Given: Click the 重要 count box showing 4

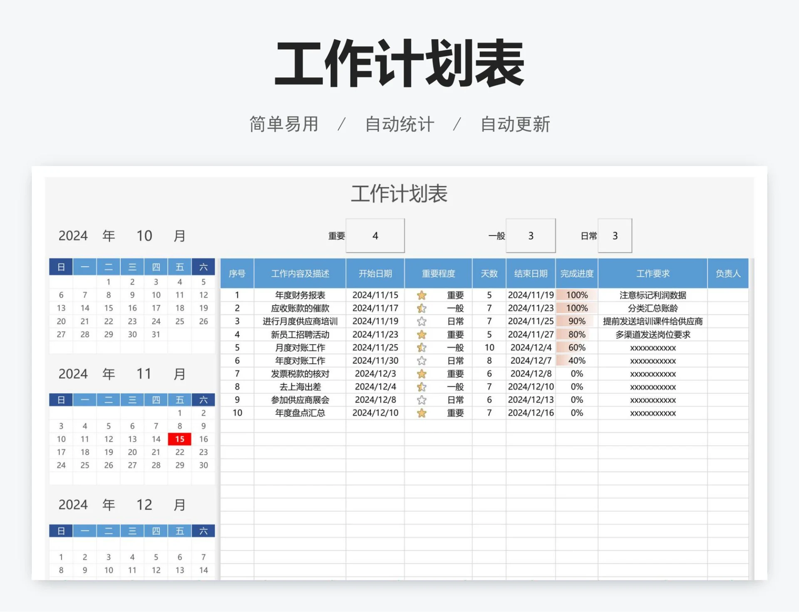Looking at the screenshot, I should (375, 235).
